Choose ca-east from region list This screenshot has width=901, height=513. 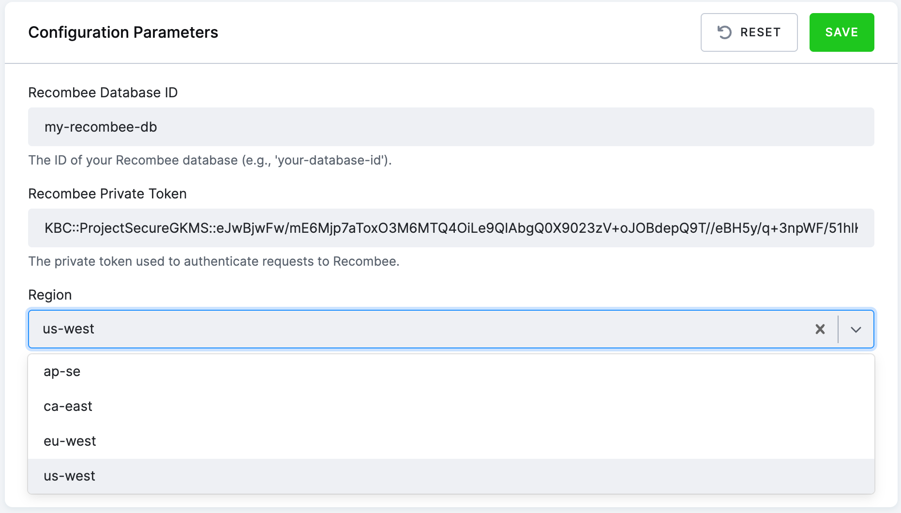point(451,407)
